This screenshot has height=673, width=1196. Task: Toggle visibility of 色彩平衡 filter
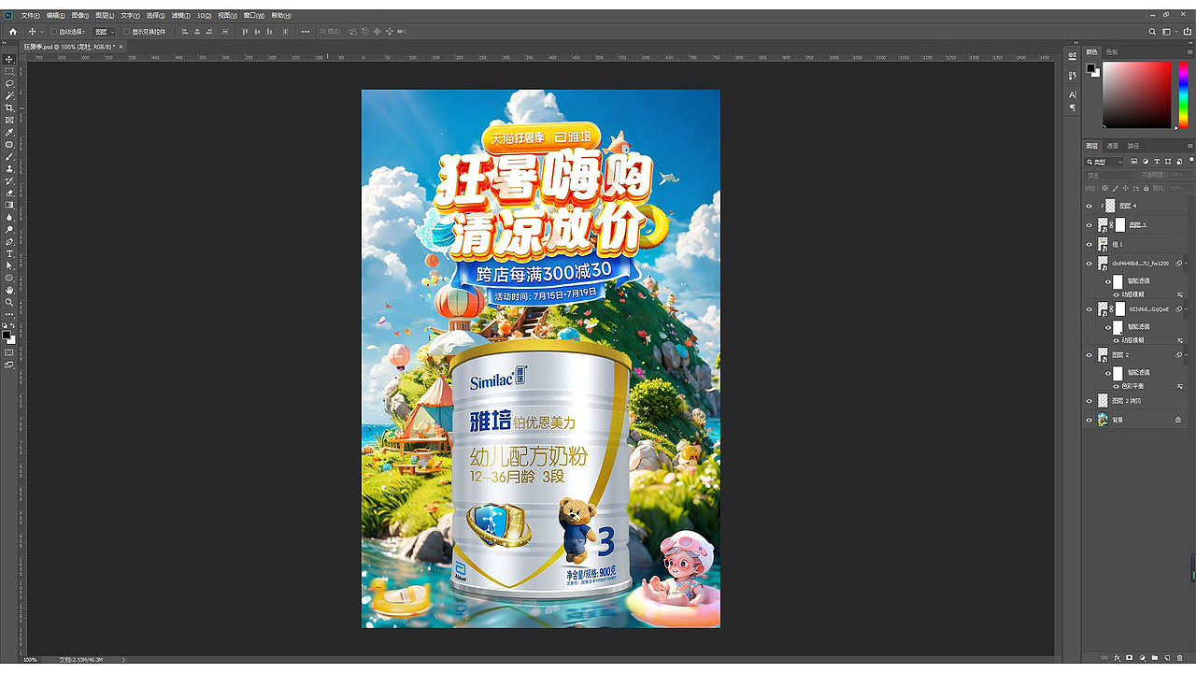(x=1116, y=386)
